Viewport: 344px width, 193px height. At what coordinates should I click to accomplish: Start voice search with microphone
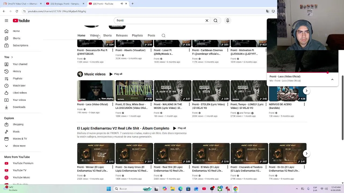point(228,21)
